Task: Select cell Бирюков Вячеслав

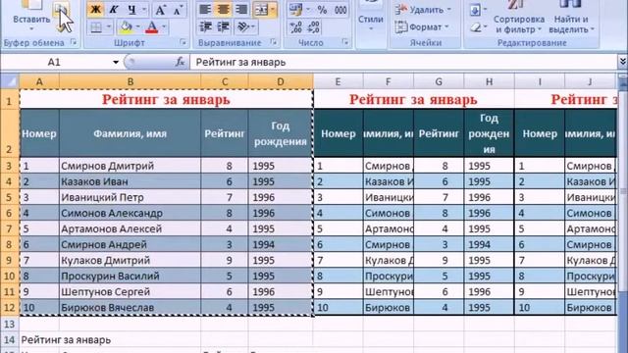Action: tap(131, 307)
